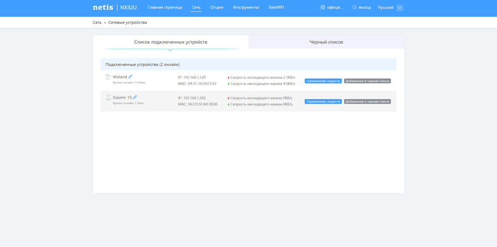This screenshot has height=247, width=497.
Task: Switch to Черный список tab
Action: [x=326, y=42]
